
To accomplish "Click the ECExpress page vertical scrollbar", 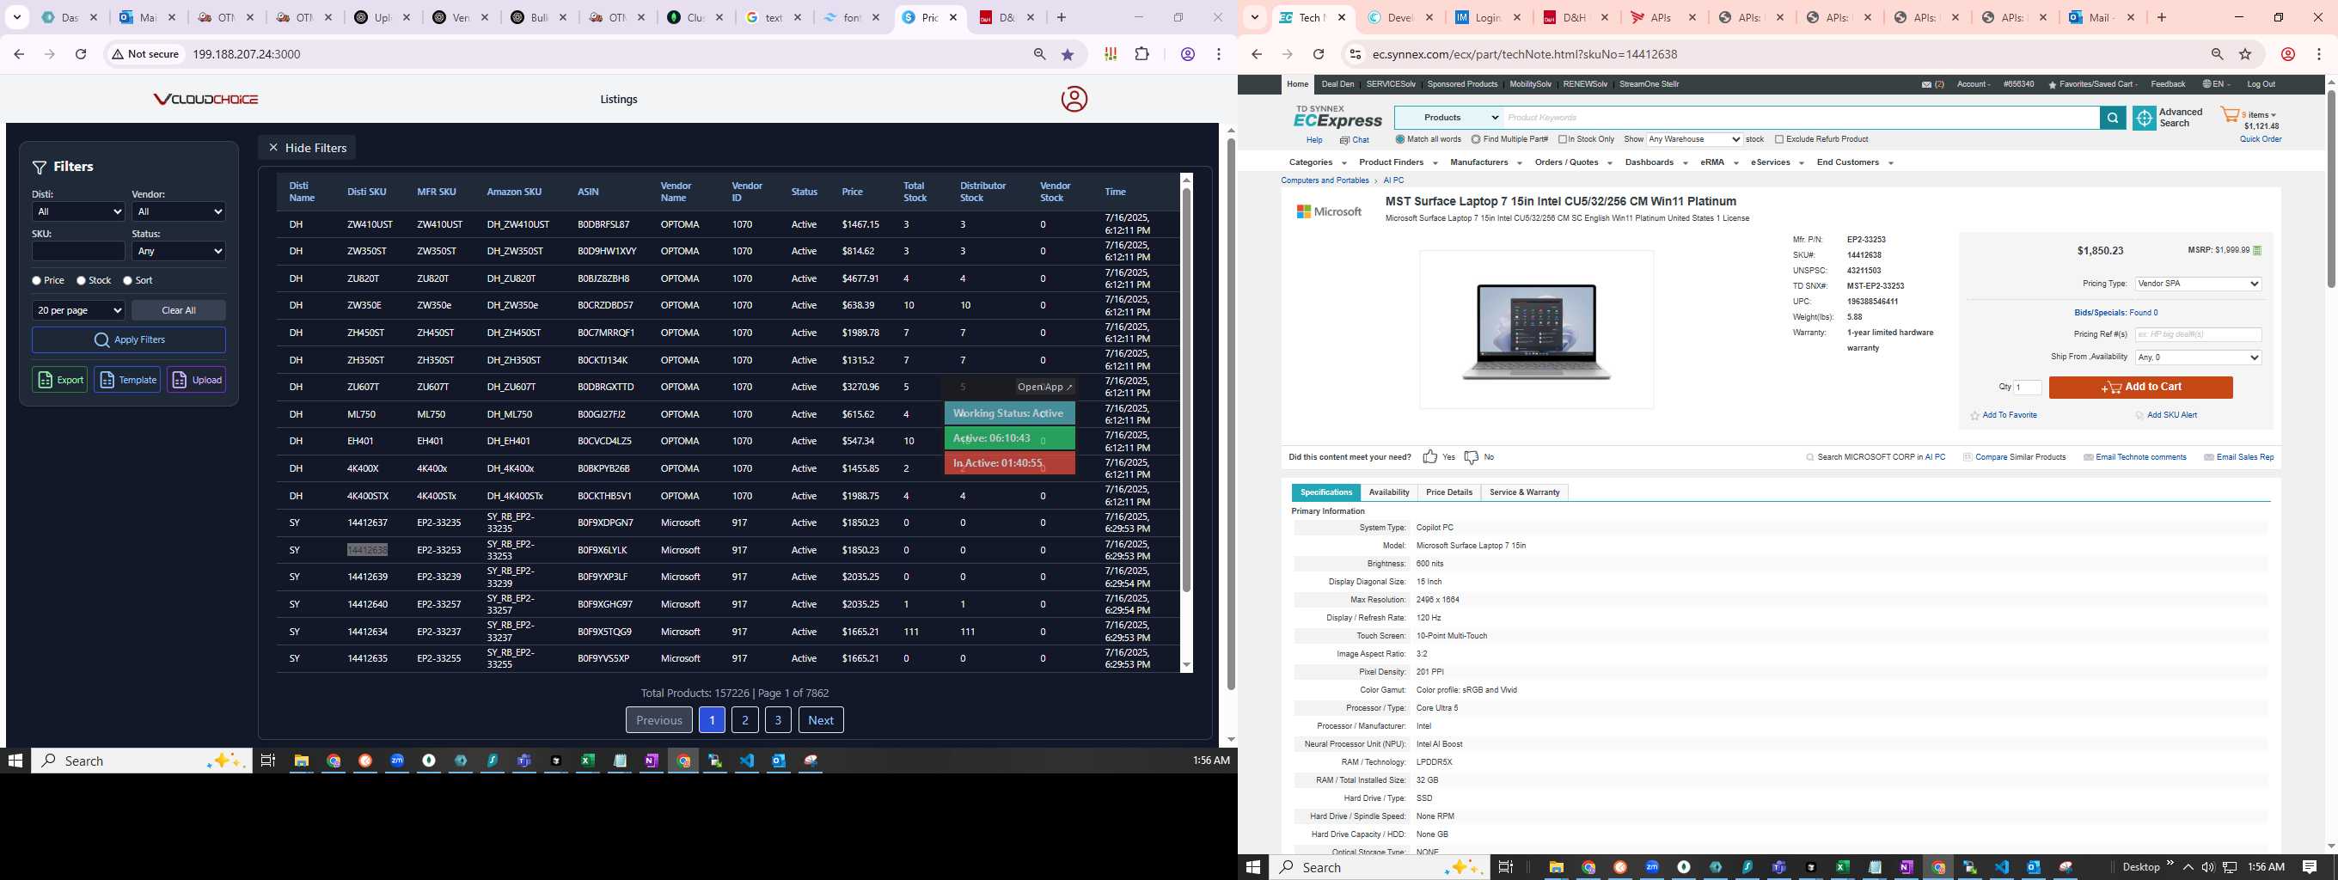I will pyautogui.click(x=2331, y=188).
